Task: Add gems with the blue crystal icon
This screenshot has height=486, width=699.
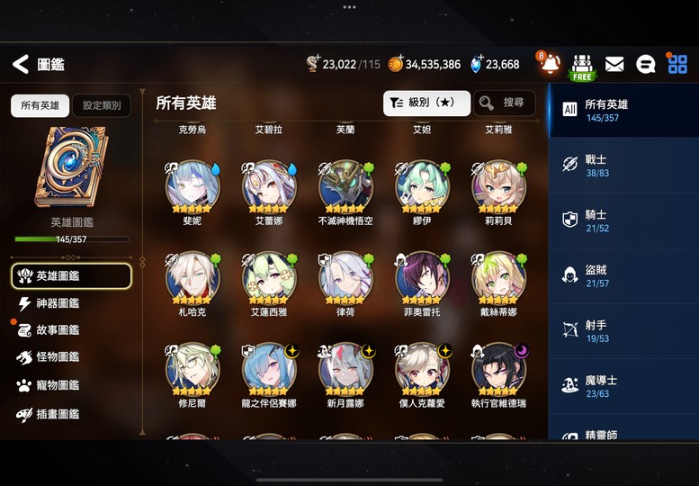Action: point(477,64)
